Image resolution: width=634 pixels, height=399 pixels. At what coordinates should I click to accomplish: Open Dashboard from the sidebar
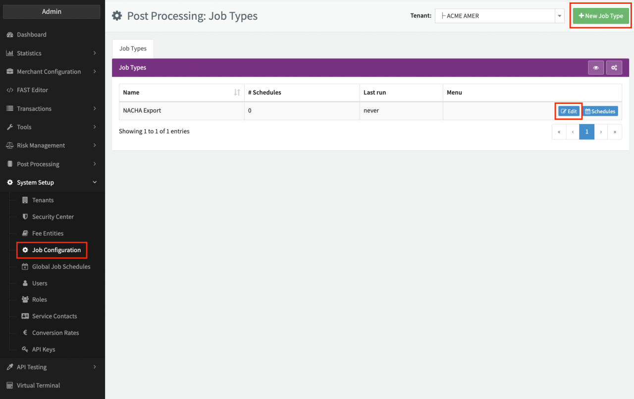31,35
